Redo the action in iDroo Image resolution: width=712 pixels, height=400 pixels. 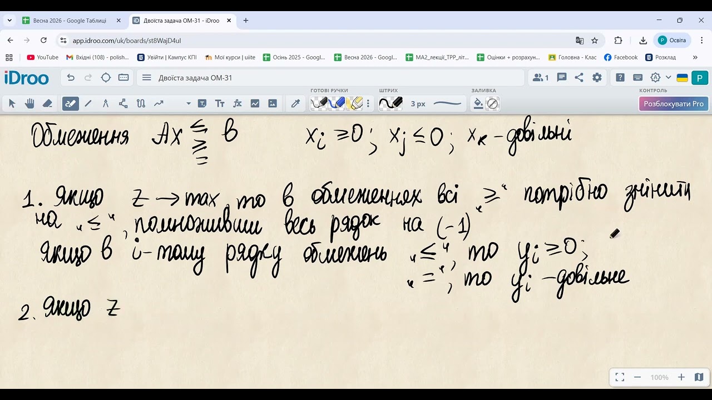coord(88,78)
